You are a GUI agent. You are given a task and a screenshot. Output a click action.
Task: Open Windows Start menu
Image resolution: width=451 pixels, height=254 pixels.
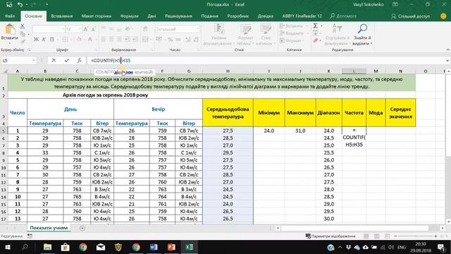[8, 247]
